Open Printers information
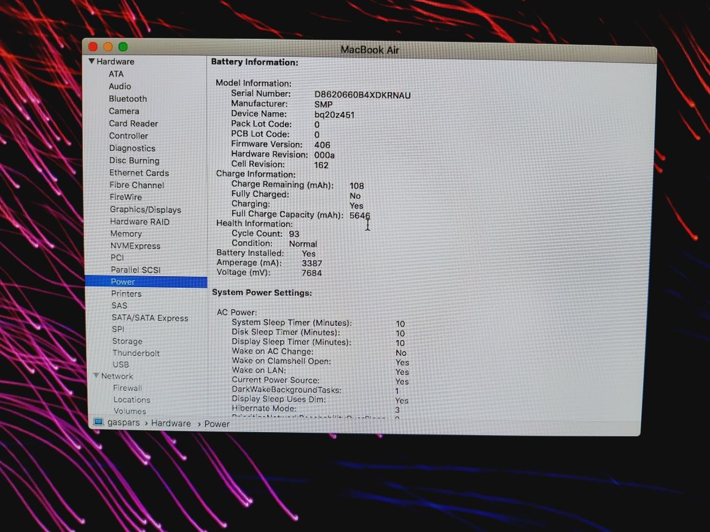This screenshot has width=710, height=532. click(x=127, y=293)
